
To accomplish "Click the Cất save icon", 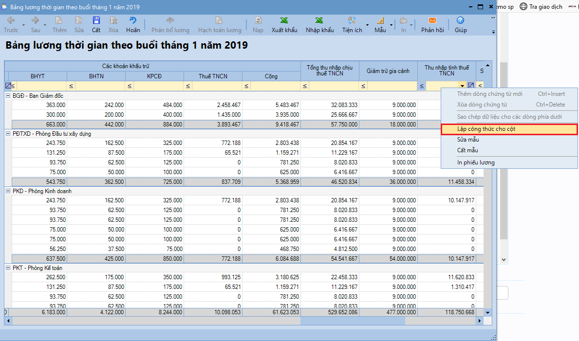I will [96, 20].
